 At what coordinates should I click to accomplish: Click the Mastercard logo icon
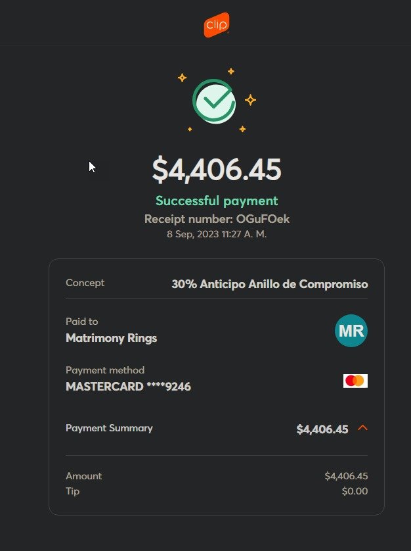pos(355,381)
